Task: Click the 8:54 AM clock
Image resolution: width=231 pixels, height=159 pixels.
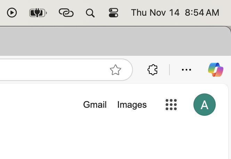Action: tap(202, 13)
